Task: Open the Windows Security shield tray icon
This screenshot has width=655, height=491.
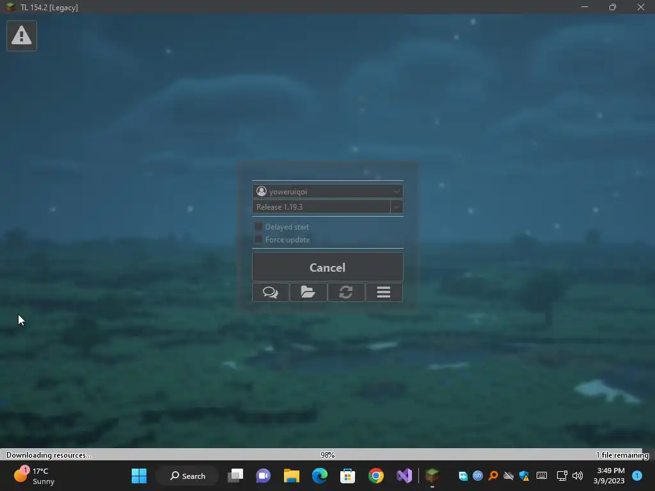Action: [x=525, y=476]
